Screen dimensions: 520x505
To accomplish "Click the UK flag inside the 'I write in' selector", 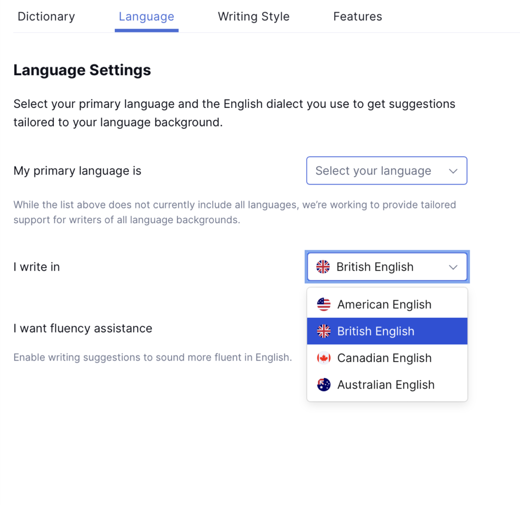I will pos(323,266).
